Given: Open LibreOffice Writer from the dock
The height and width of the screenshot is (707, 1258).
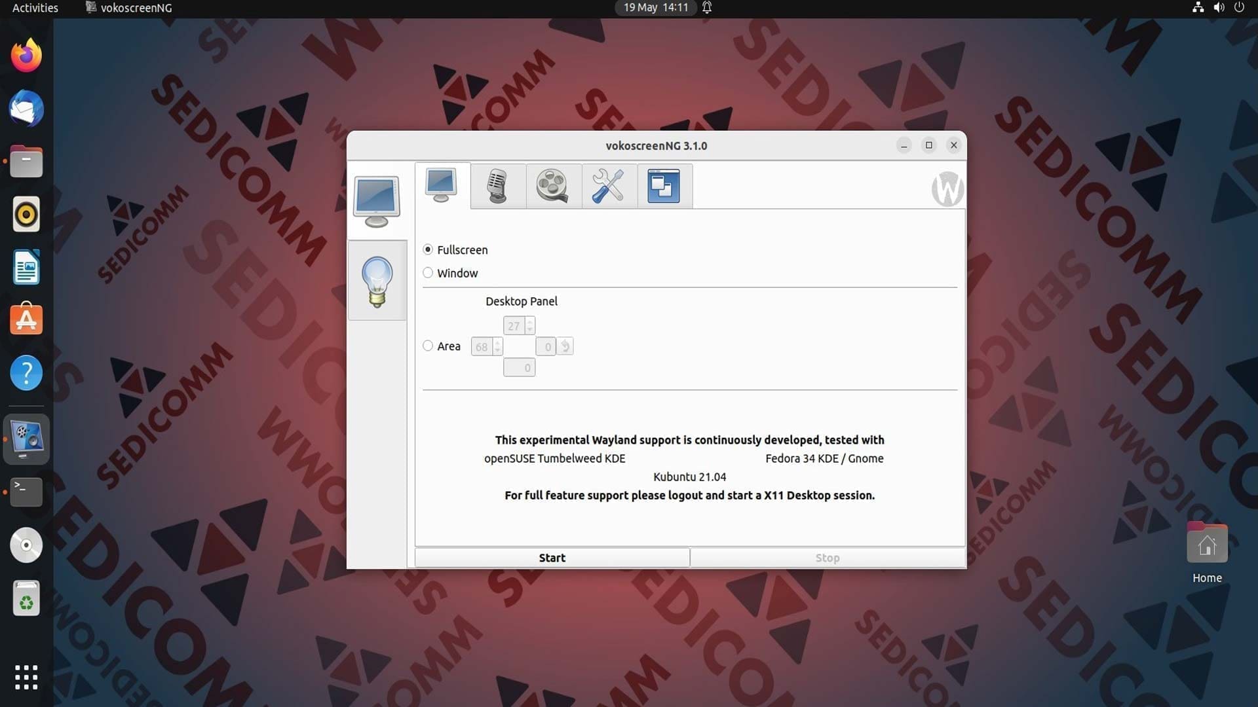Looking at the screenshot, I should pos(26,267).
